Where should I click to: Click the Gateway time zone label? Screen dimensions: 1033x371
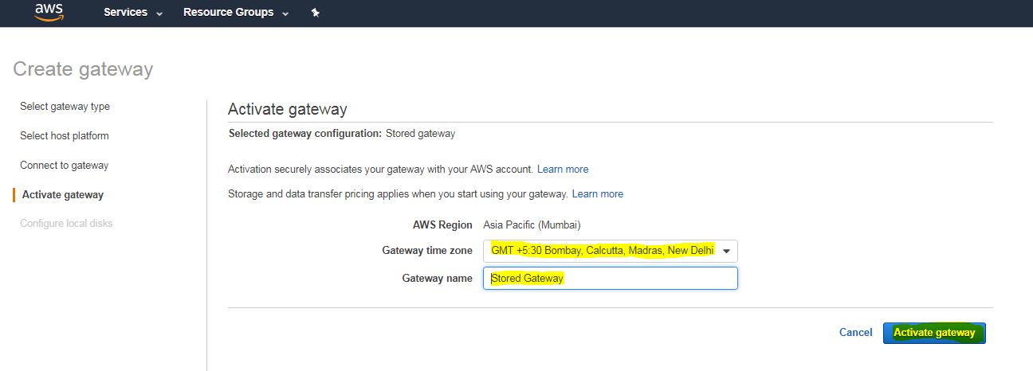point(427,251)
